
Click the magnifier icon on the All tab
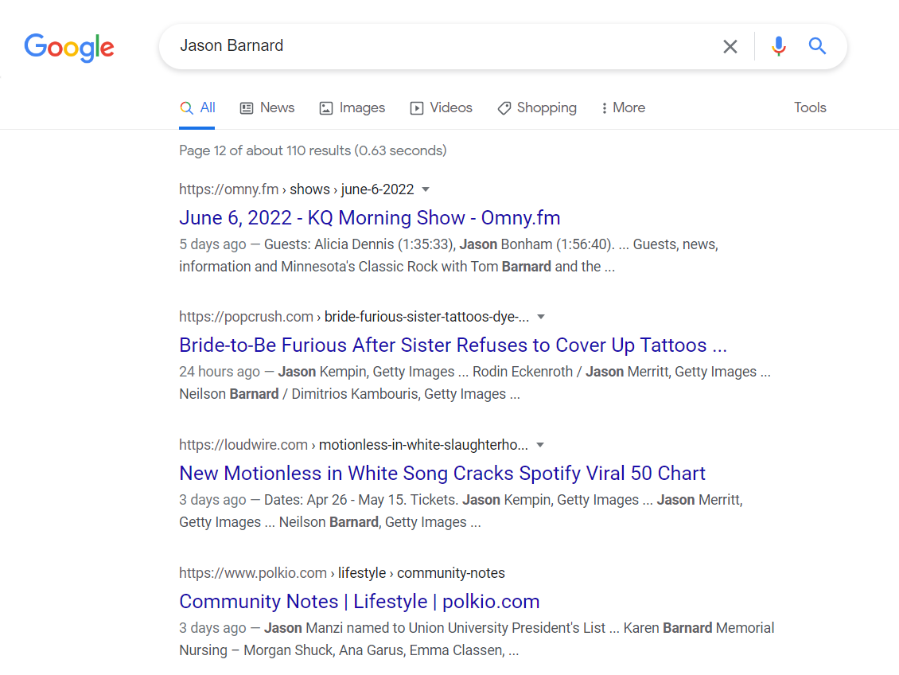[186, 107]
